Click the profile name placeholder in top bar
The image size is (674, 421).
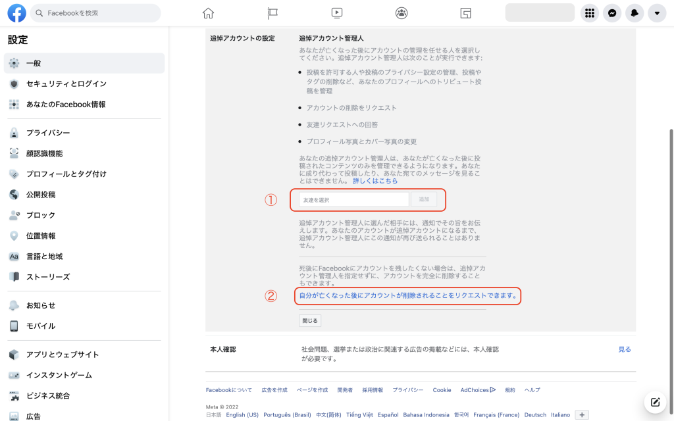click(x=540, y=13)
